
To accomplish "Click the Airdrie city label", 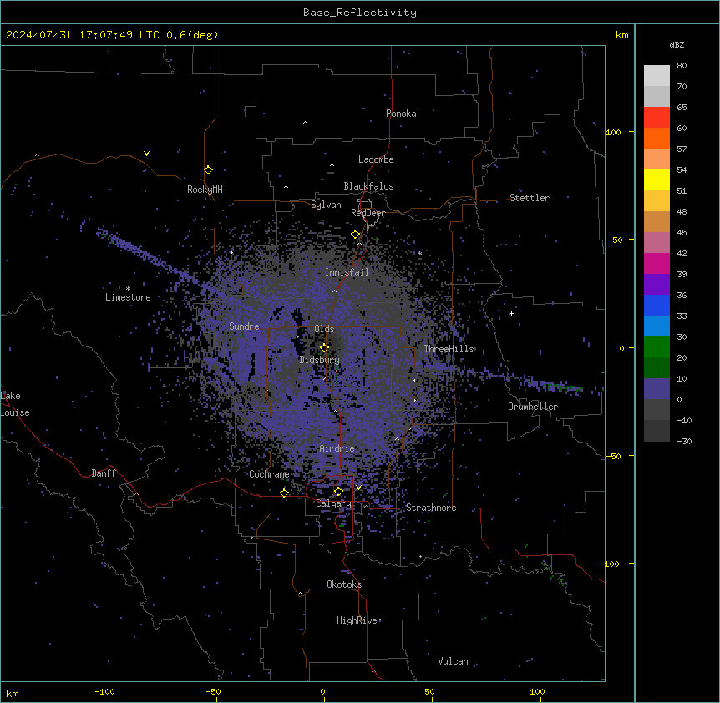I will click(337, 448).
